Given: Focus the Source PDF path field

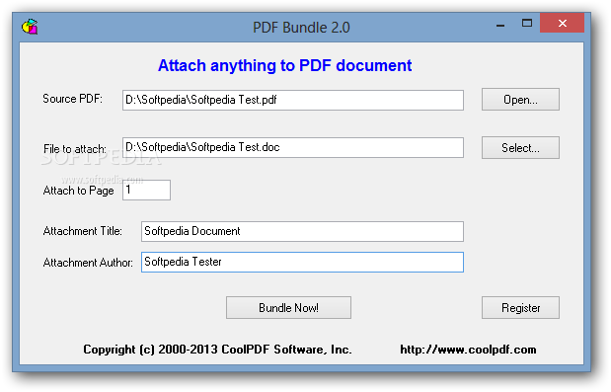Looking at the screenshot, I should point(293,100).
